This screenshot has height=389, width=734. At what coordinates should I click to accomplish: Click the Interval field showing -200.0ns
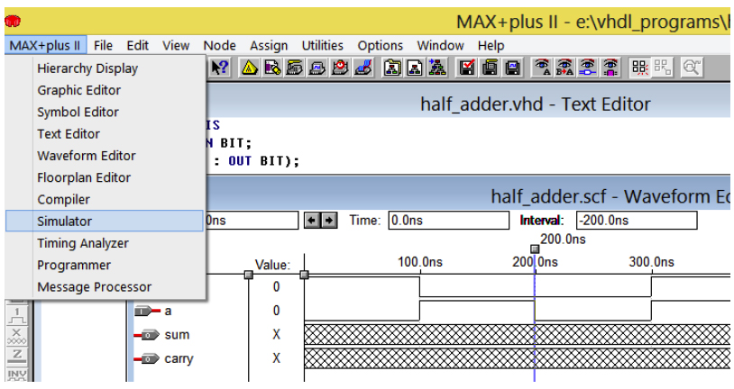point(635,221)
